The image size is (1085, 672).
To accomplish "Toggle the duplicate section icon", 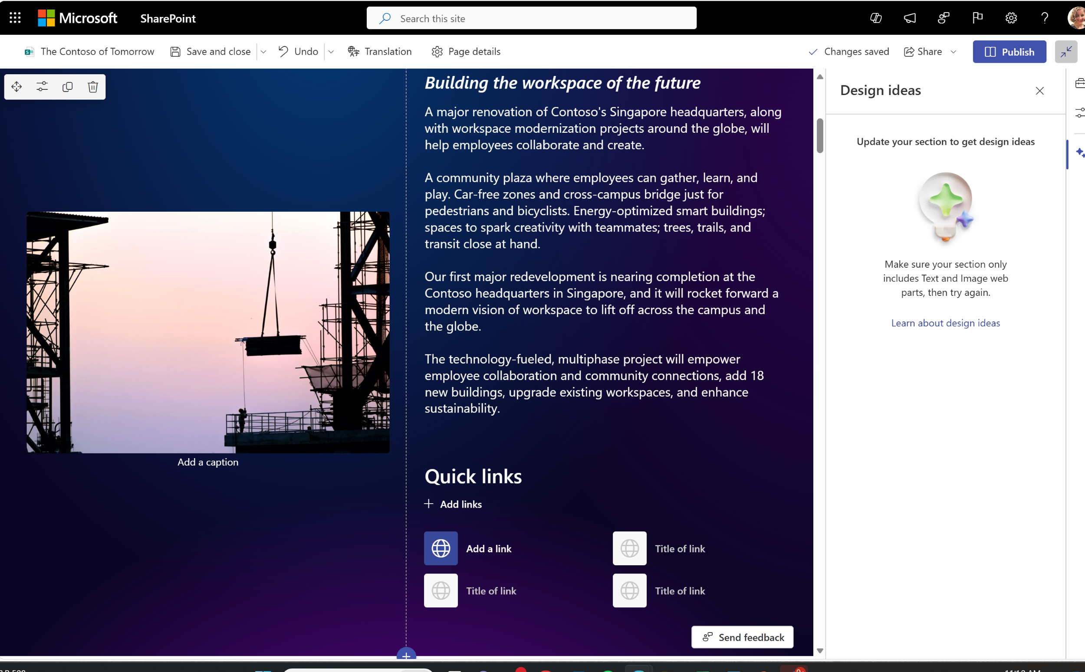I will 67,87.
